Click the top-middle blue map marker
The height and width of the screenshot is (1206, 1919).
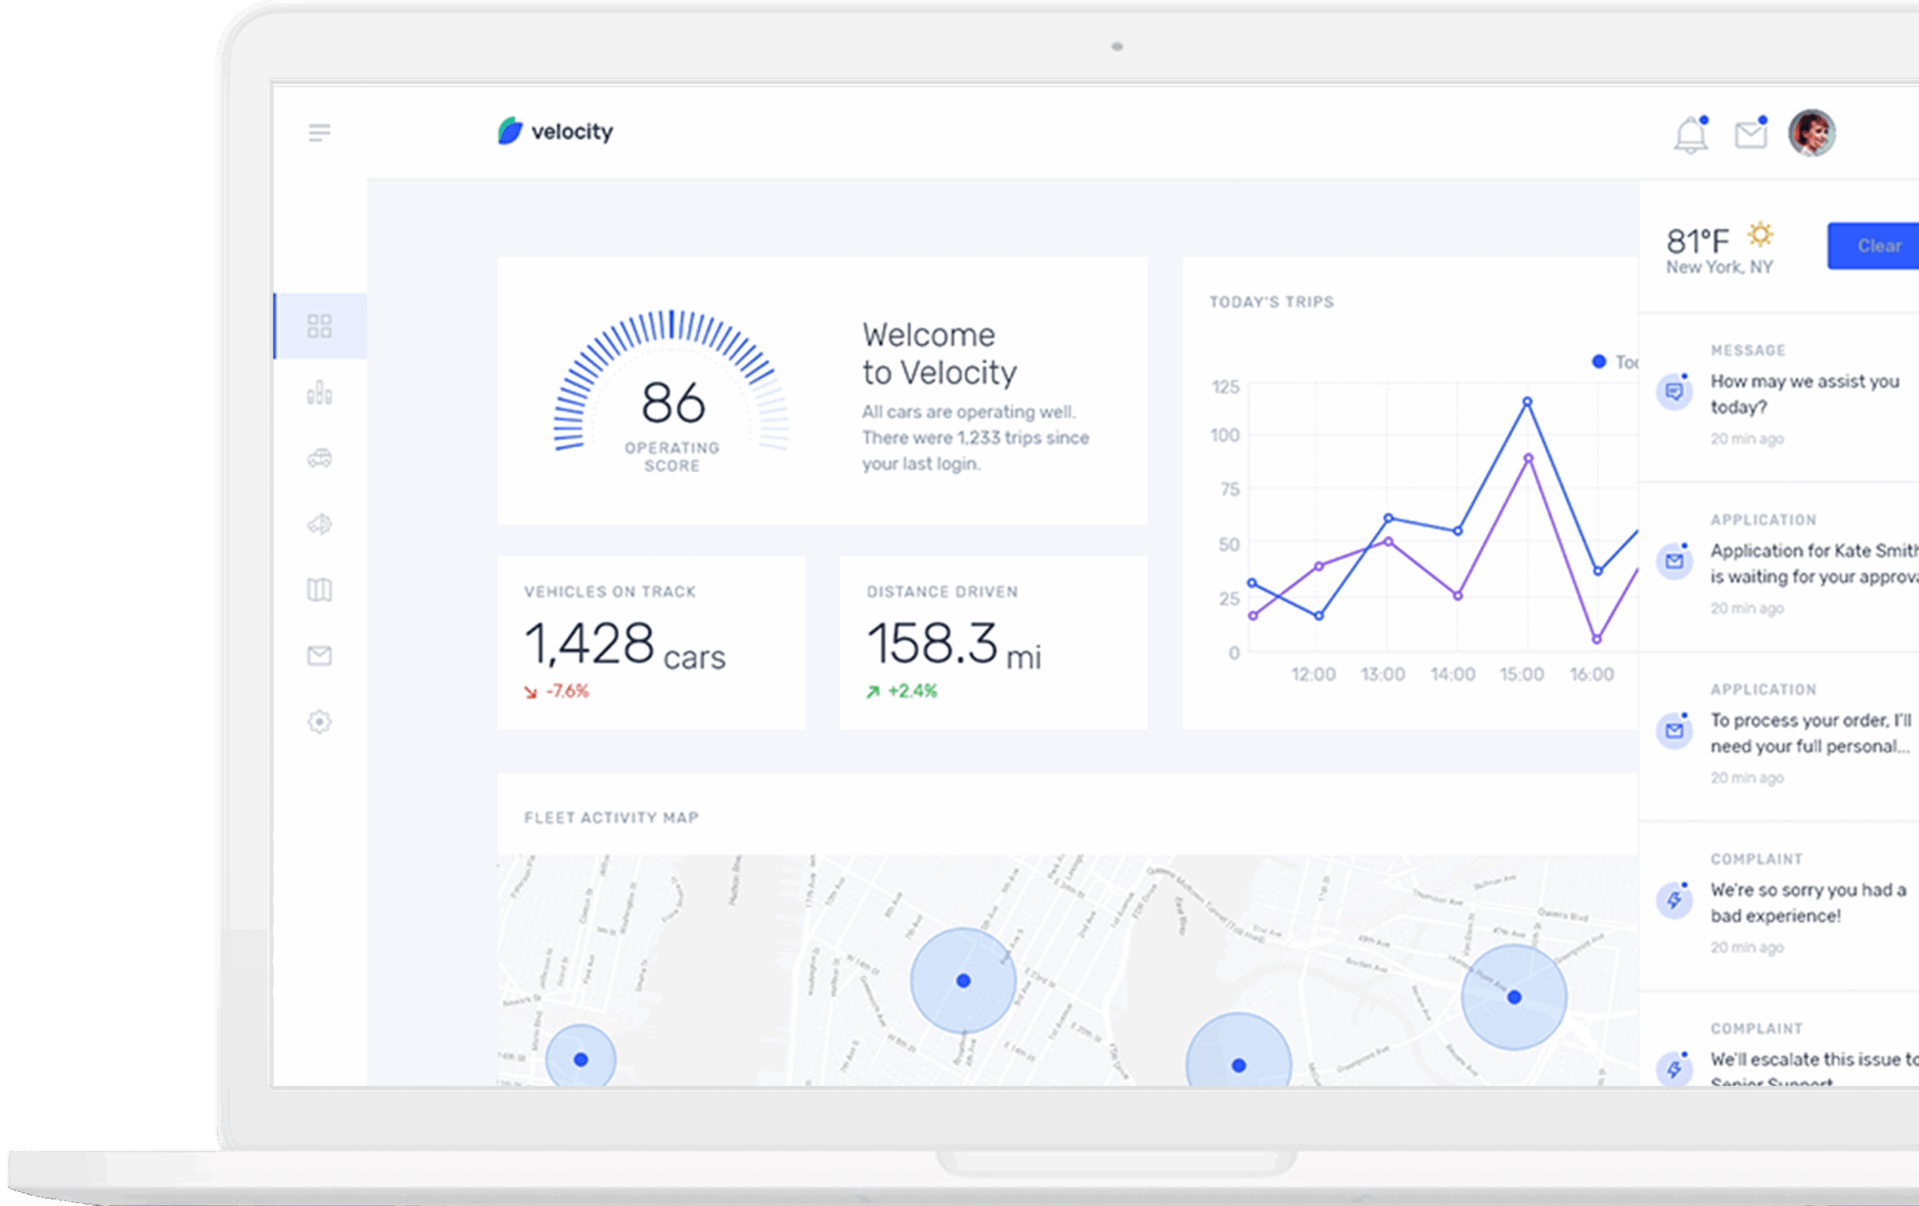pyautogui.click(x=962, y=981)
